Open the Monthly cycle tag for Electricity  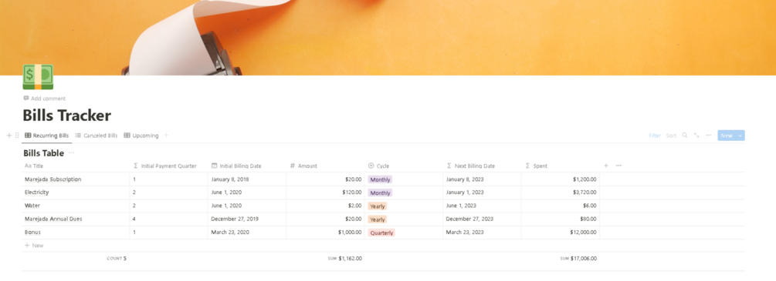coord(380,192)
